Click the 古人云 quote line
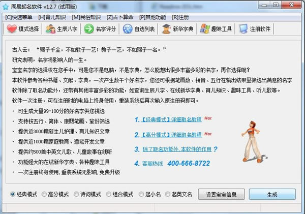305x214 pixels. (89, 50)
